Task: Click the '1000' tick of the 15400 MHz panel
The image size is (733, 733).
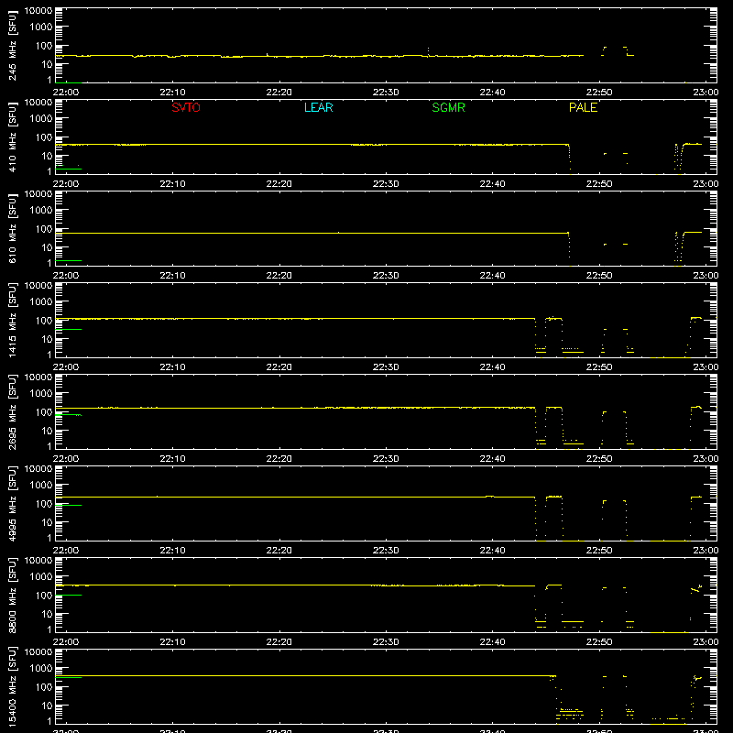Action: (x=41, y=669)
